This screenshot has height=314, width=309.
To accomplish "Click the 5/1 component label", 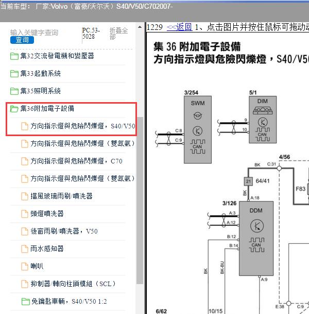I will click(253, 93).
